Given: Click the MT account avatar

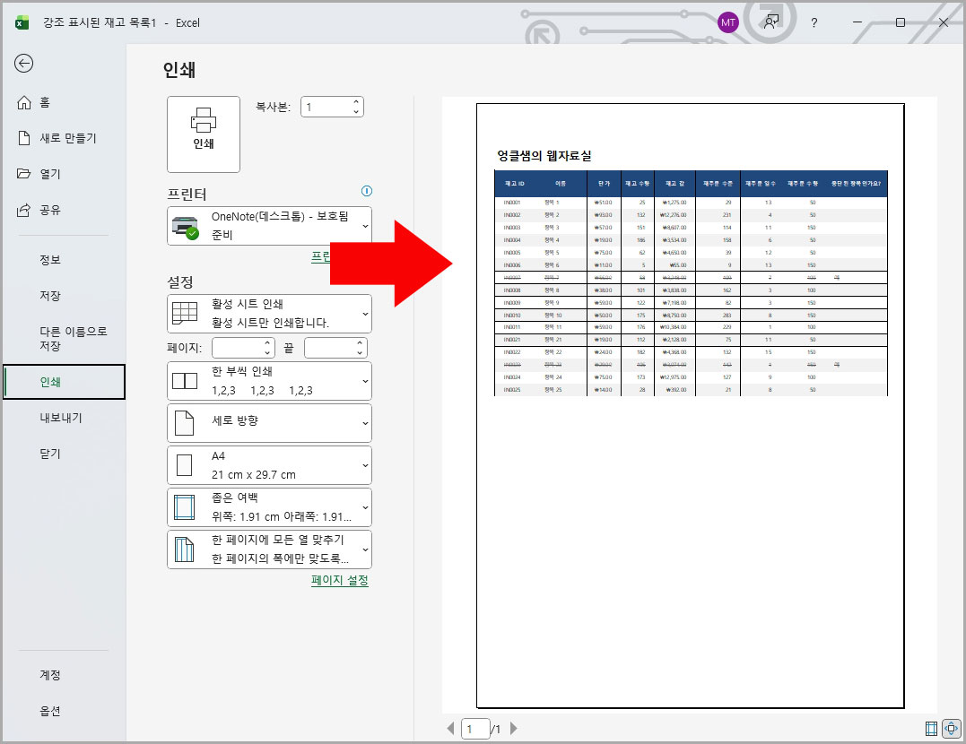Looking at the screenshot, I should coord(727,22).
